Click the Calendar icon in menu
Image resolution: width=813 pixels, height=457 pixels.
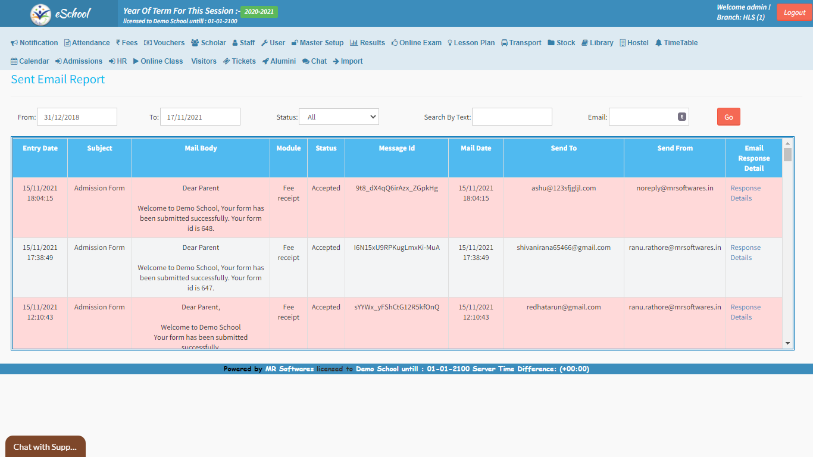pyautogui.click(x=14, y=61)
